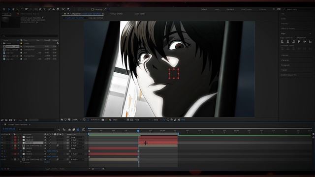315x177 pixels.
Task: Select the Rectangle shape tool
Action: [36, 9]
